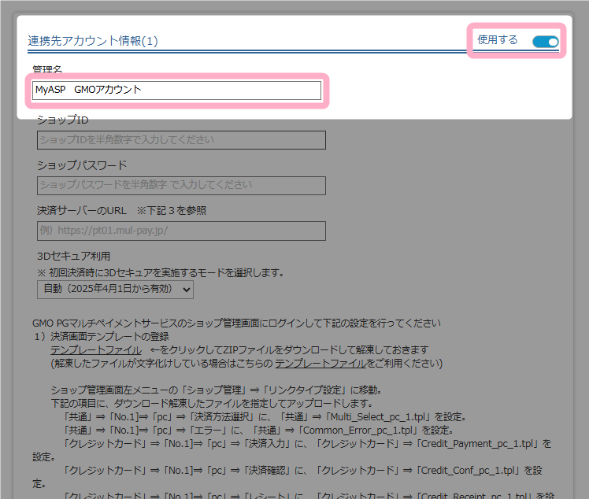
Task: Toggle the 使用する switch off
Action: click(545, 41)
